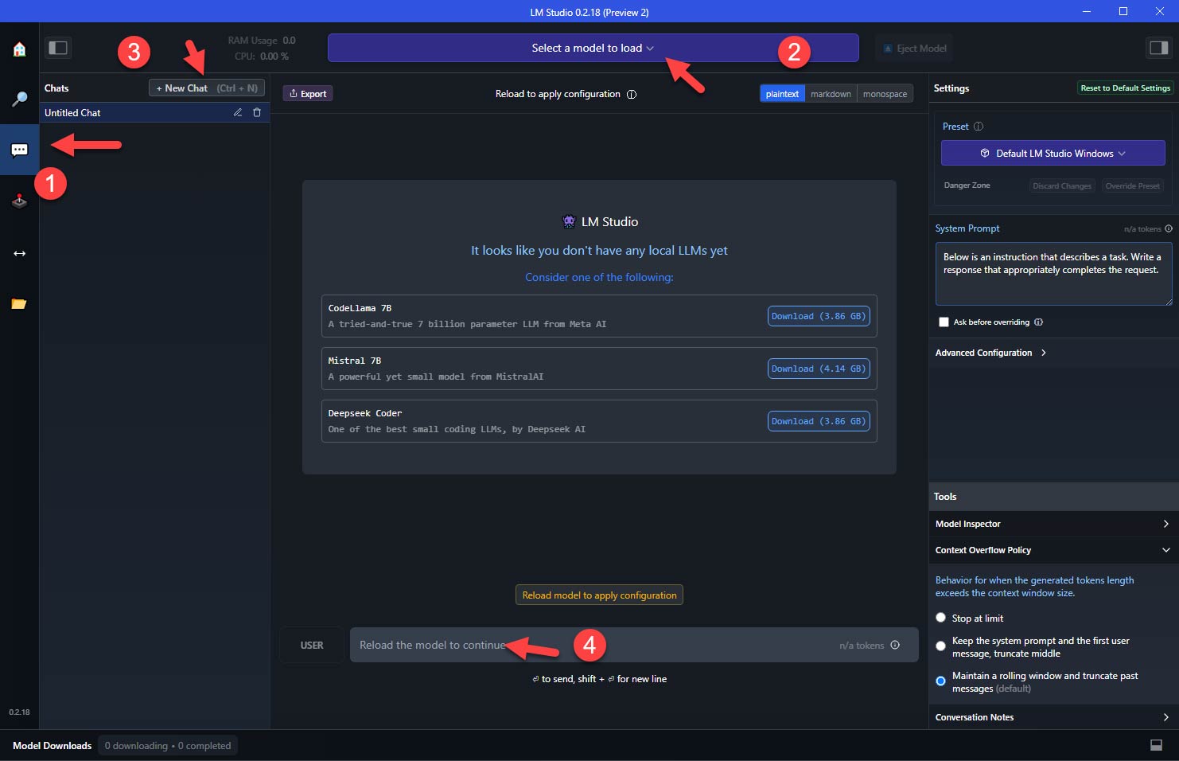Click the Model Downloads status bar label
The height and width of the screenshot is (761, 1179).
(x=52, y=745)
